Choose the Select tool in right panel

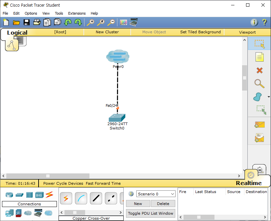[x=259, y=44]
